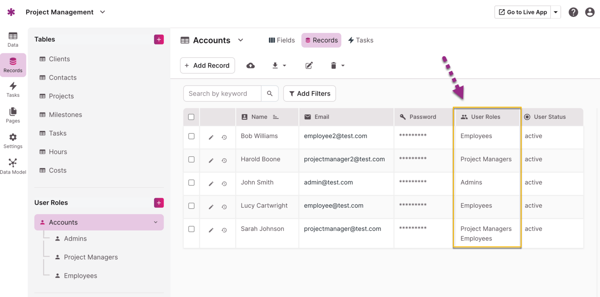600x297 pixels.
Task: Select the checkbox on Sarah Johnson's row
Action: click(x=191, y=230)
